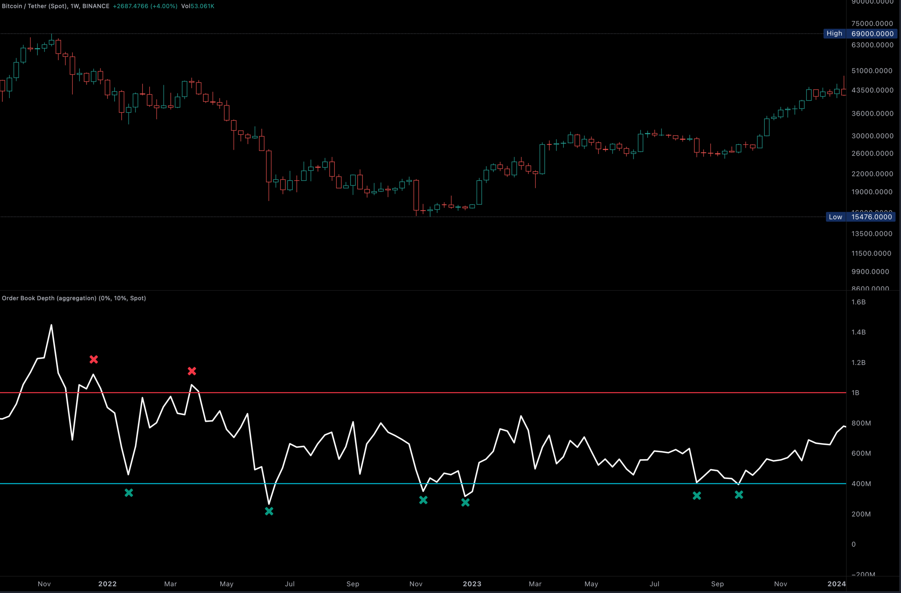
Task: Click the green X marker near August 2023
Action: pyautogui.click(x=696, y=496)
